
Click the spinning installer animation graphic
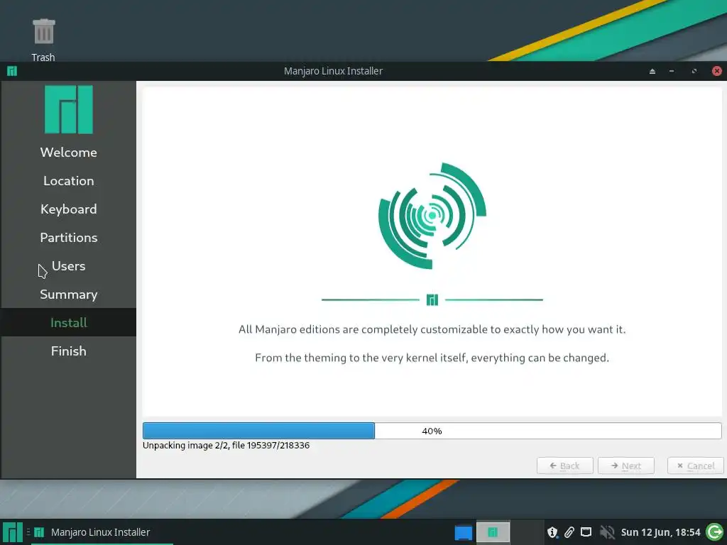[432, 216]
